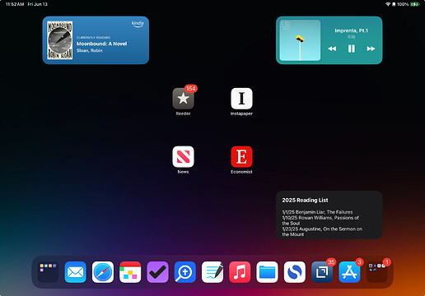Open the App Store in dock
This screenshot has height=296, width=425.
click(x=349, y=272)
